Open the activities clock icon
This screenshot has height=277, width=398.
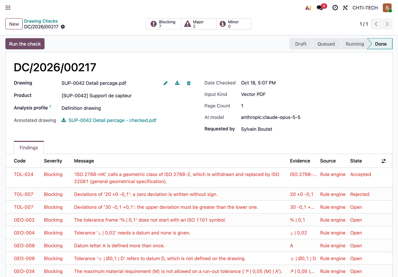[335, 8]
